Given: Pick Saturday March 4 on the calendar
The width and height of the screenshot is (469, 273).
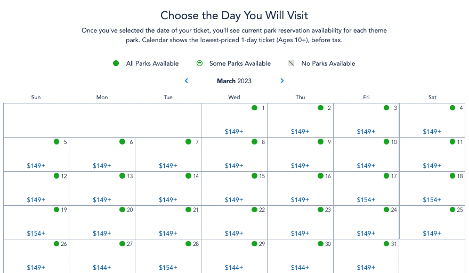Looking at the screenshot, I should 432,120.
